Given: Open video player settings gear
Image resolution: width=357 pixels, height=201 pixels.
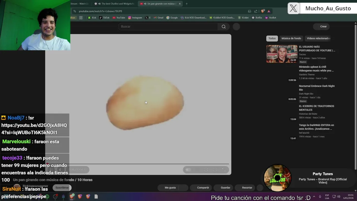Looking at the screenshot, I should (206, 170).
